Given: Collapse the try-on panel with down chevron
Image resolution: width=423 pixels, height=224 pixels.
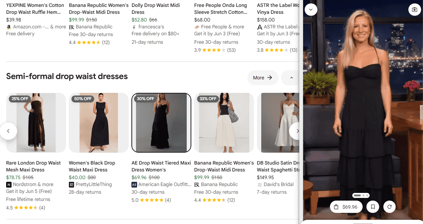Looking at the screenshot, I should pyautogui.click(x=311, y=10).
